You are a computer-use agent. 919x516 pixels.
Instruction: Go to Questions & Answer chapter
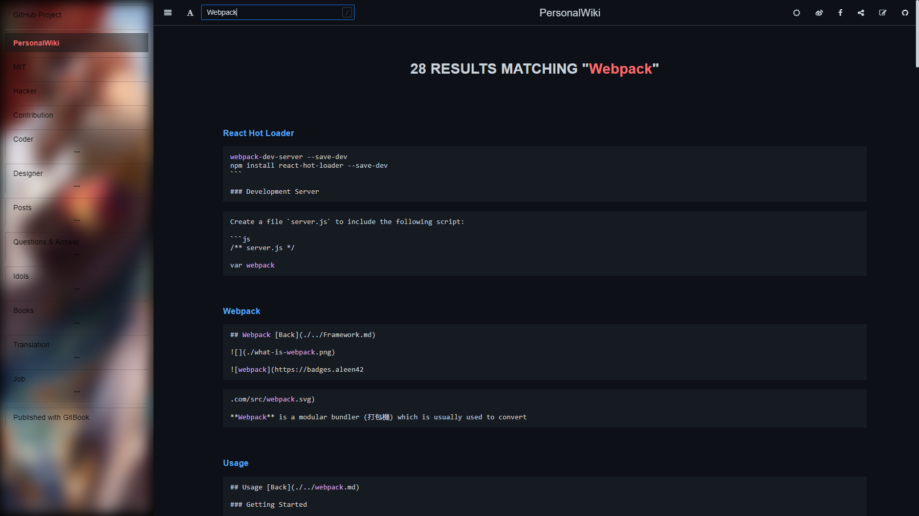(47, 242)
